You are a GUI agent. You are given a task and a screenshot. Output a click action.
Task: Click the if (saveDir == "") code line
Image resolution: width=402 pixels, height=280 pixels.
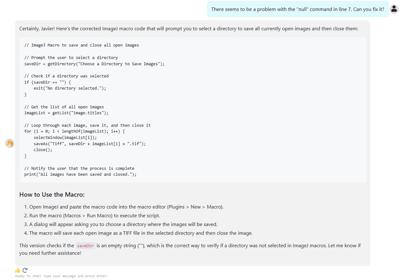point(48,82)
